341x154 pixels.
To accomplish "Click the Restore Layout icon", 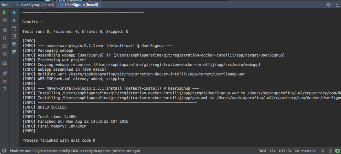I will coord(5,63).
